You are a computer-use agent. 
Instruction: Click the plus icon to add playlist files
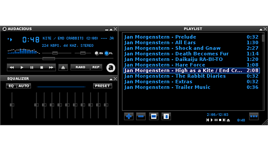click(129, 116)
